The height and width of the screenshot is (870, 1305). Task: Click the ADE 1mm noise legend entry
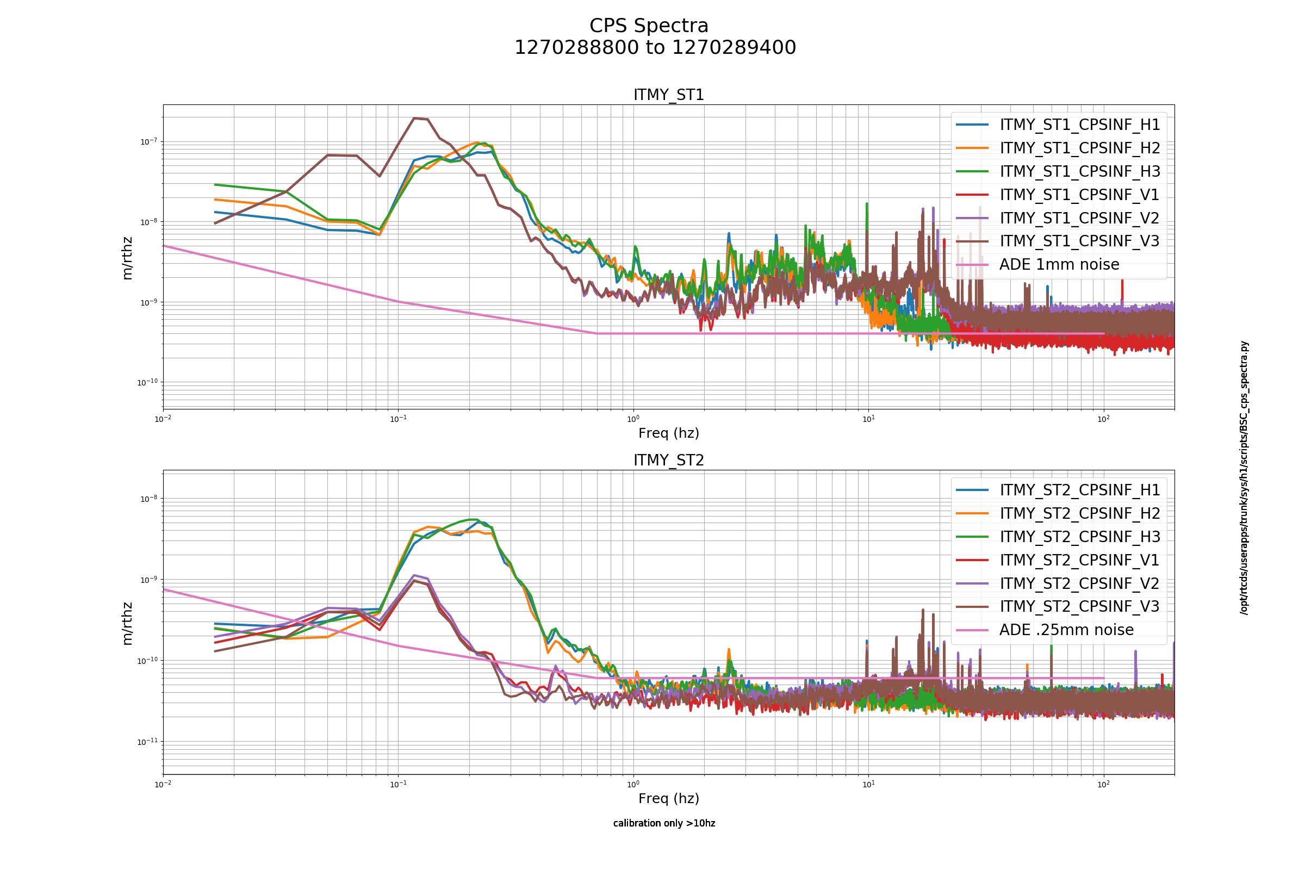click(x=1037, y=264)
